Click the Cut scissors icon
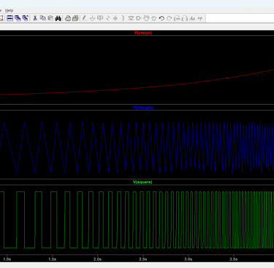Image resolution: width=274 pixels, height=268 pixels. point(35,18)
